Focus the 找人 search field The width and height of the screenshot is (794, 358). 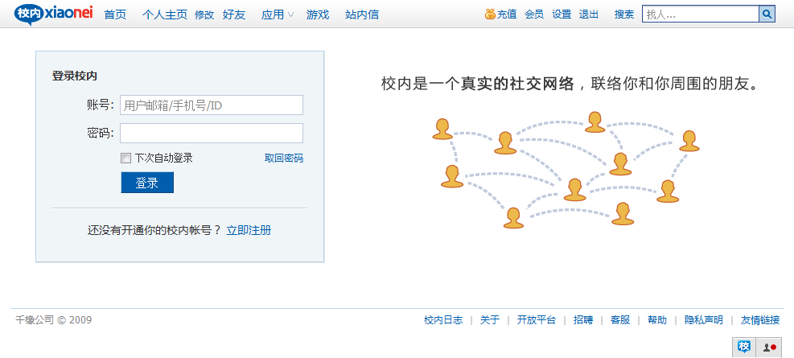[701, 14]
